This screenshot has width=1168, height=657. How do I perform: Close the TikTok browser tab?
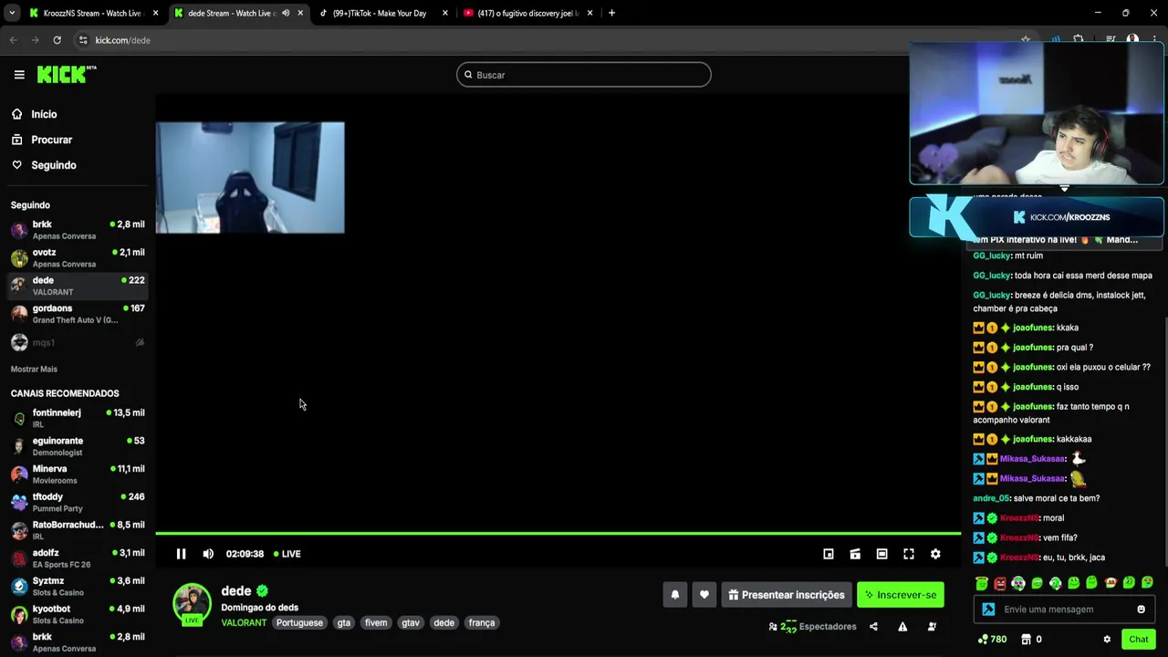click(445, 13)
